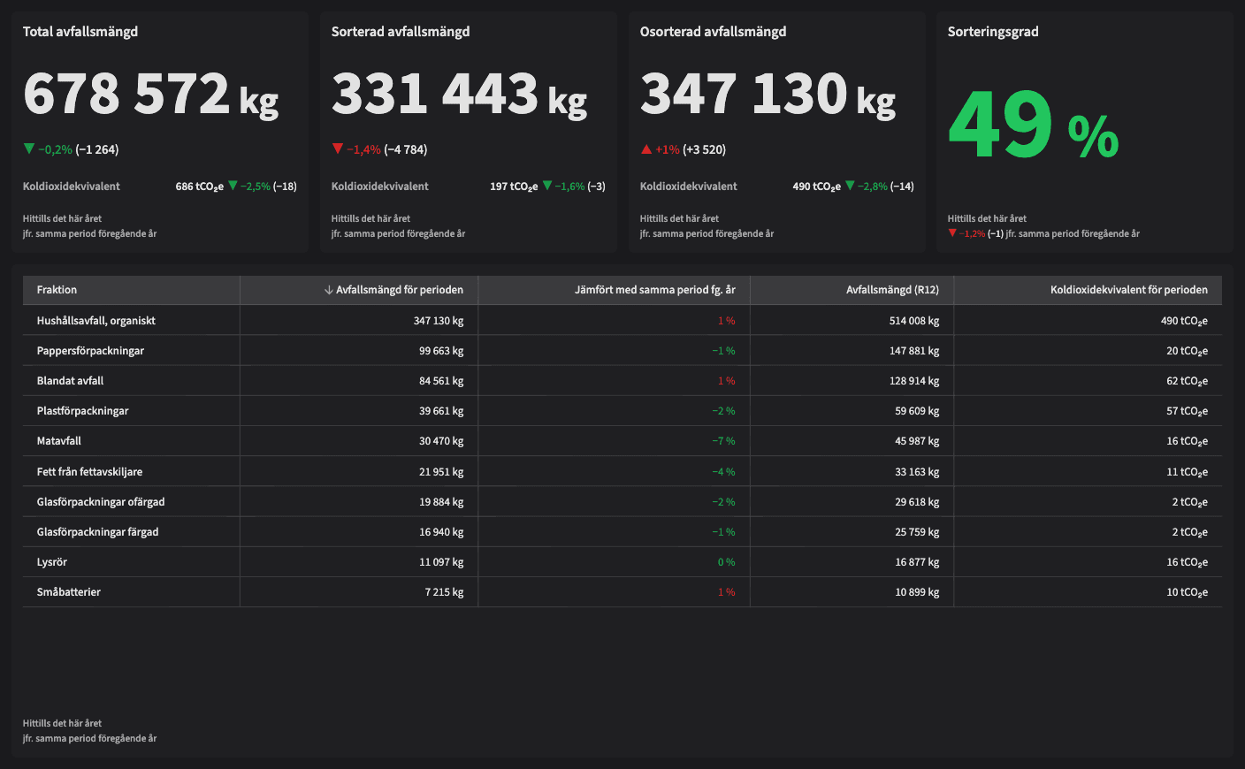Click green down triangle under 678 572 kg
The width and height of the screenshot is (1245, 769).
(x=29, y=149)
